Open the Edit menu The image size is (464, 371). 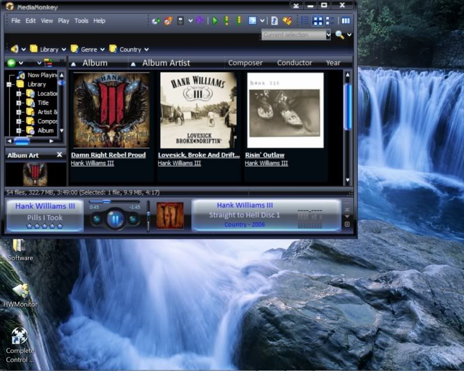click(31, 21)
